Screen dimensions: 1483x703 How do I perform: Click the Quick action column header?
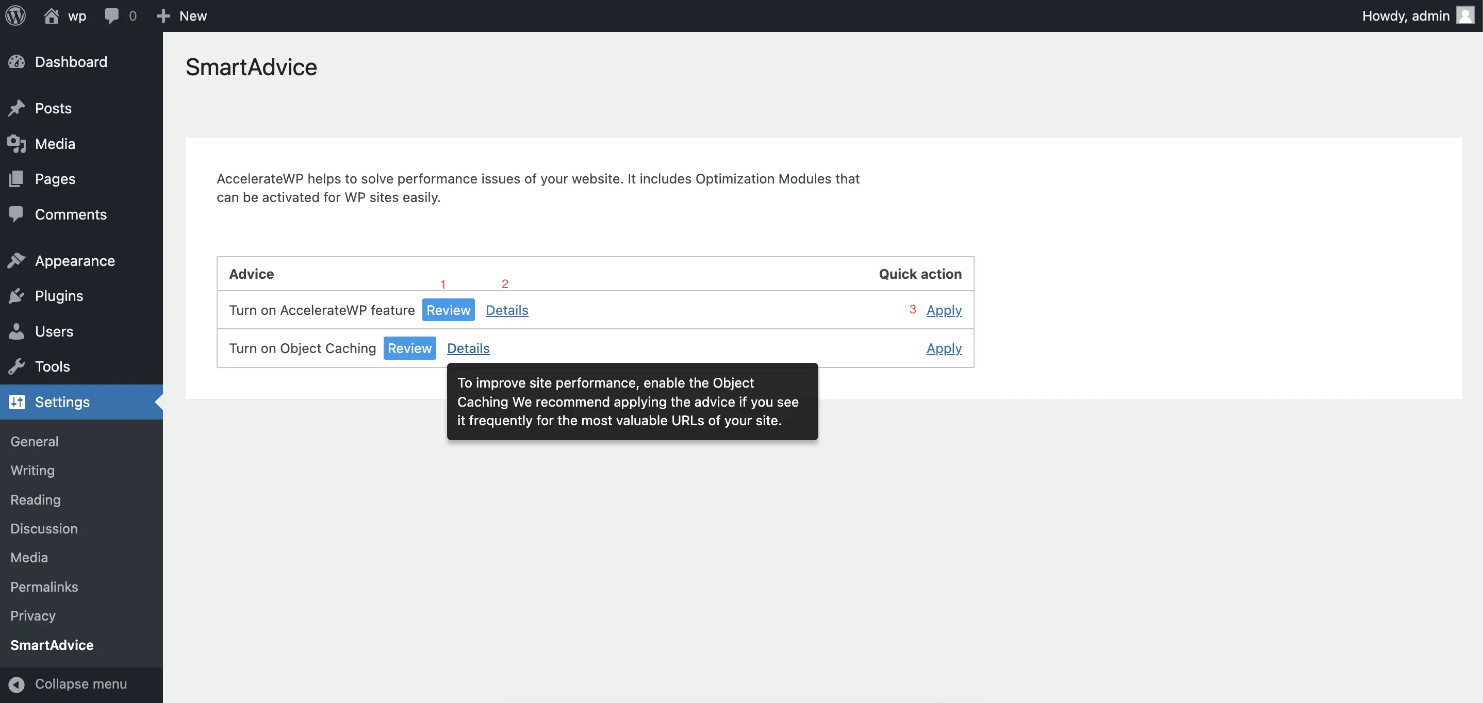(920, 274)
